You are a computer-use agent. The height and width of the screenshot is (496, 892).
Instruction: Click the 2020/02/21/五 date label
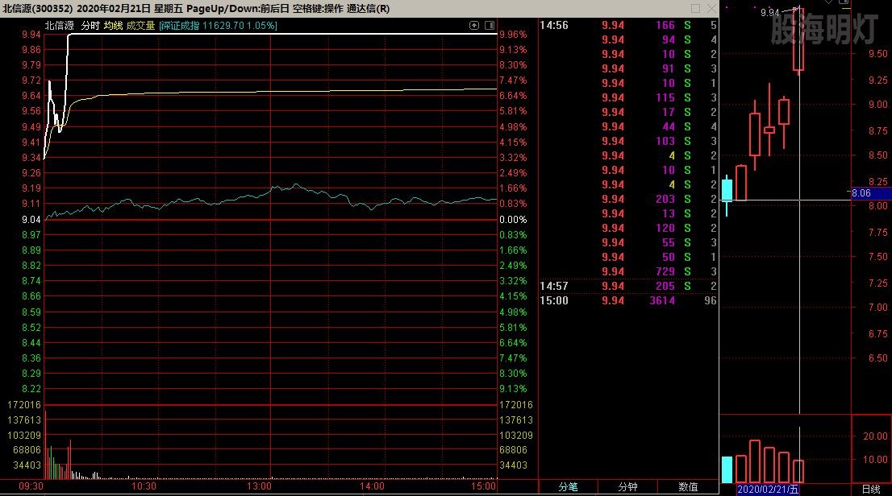(x=768, y=490)
